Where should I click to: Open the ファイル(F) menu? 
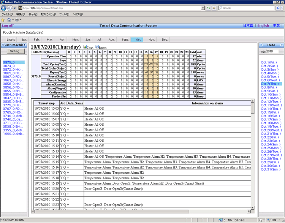(7, 14)
